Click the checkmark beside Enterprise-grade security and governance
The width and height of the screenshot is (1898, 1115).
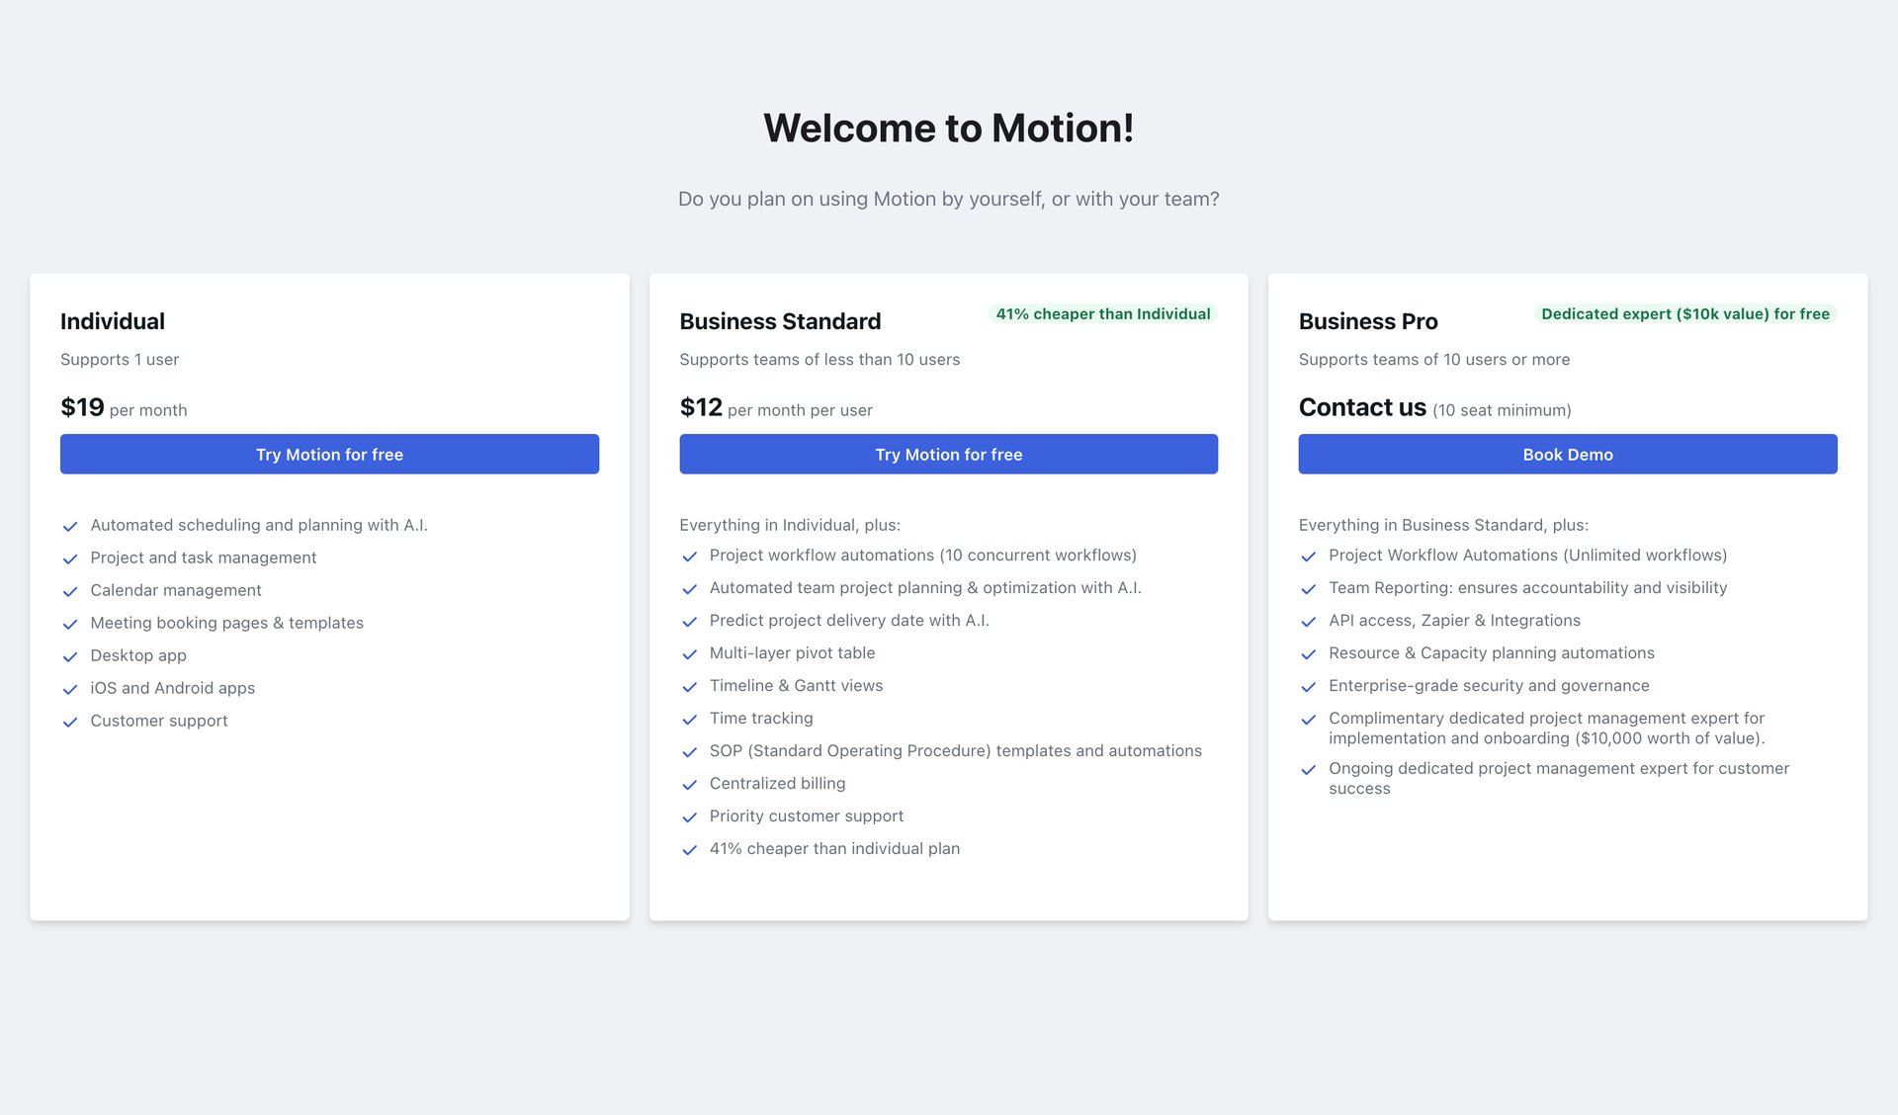(1309, 686)
